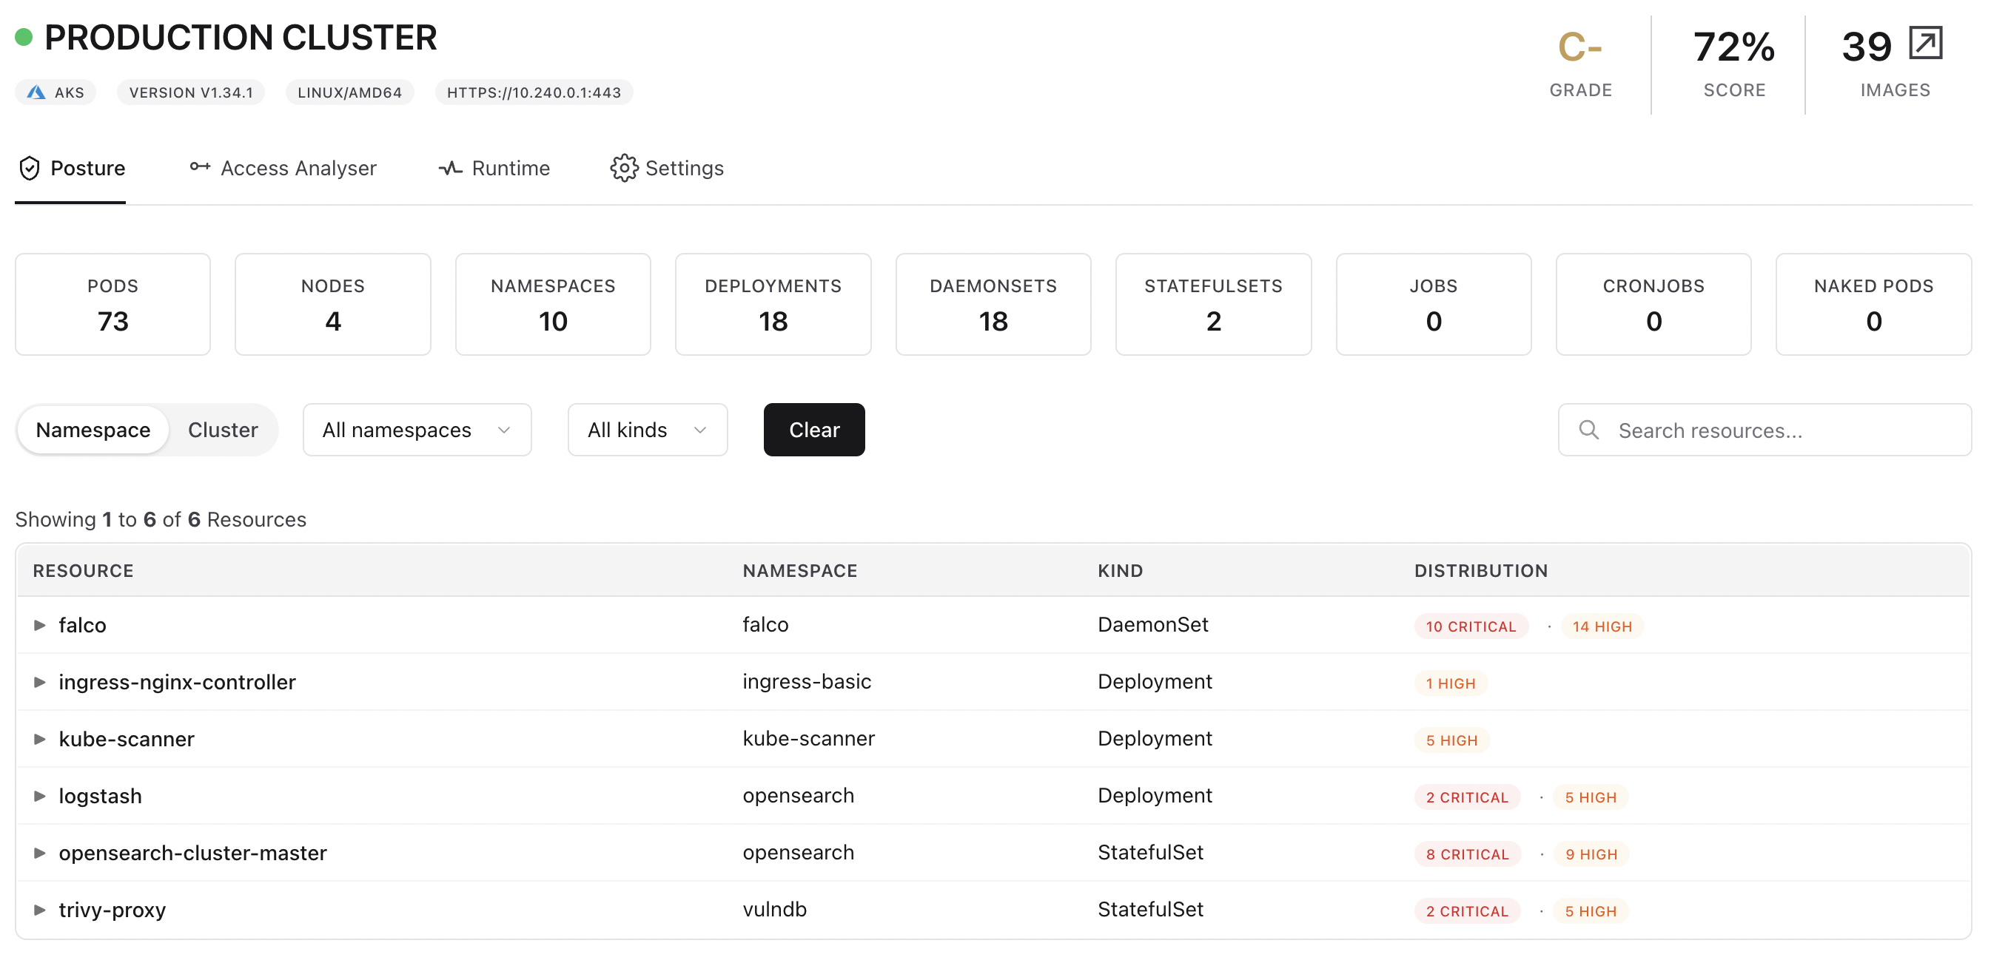Click the Pods 73 stat card
Viewport: 1991px width, 963px height.
pos(113,304)
